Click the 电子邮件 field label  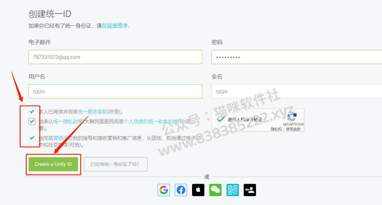click(40, 42)
